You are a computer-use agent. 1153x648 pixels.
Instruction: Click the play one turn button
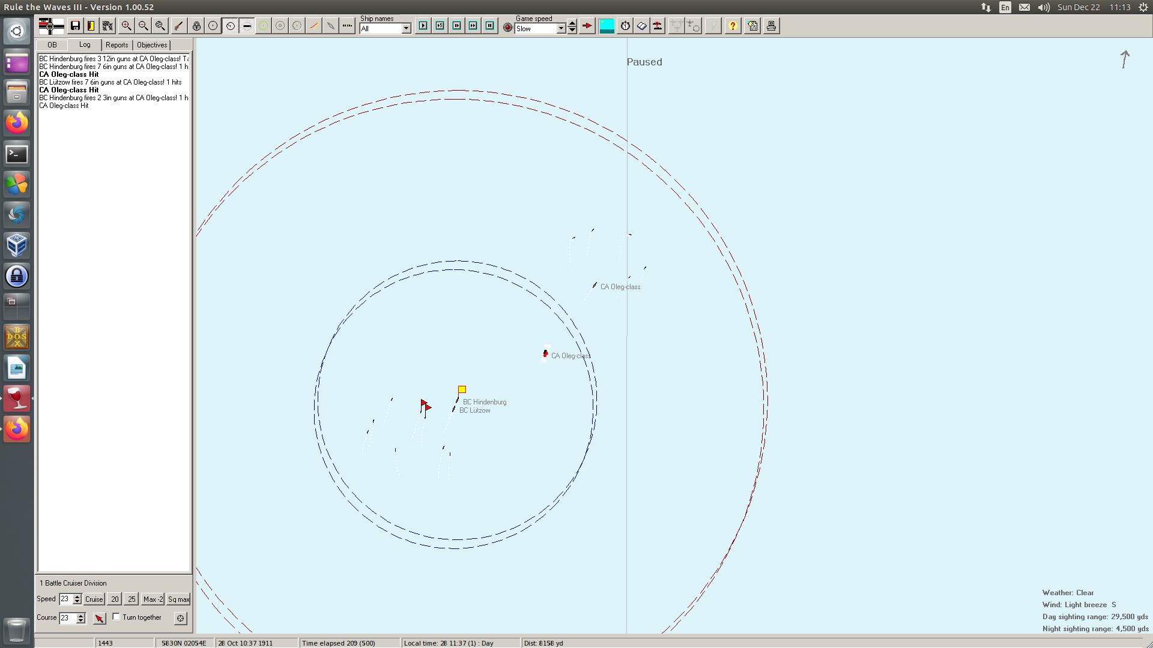pos(423,26)
